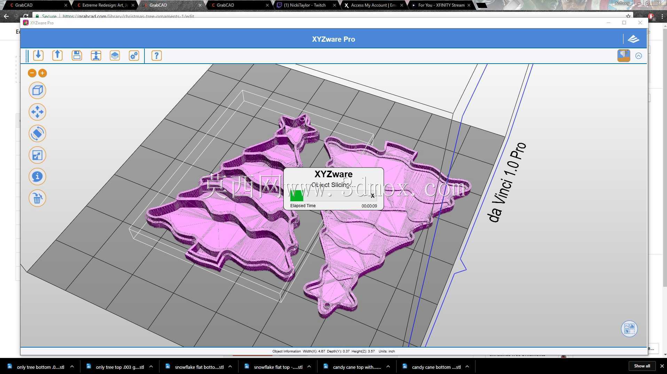667x374 pixels.
Task: Open the Chrome three-dot menu
Action: point(662,16)
